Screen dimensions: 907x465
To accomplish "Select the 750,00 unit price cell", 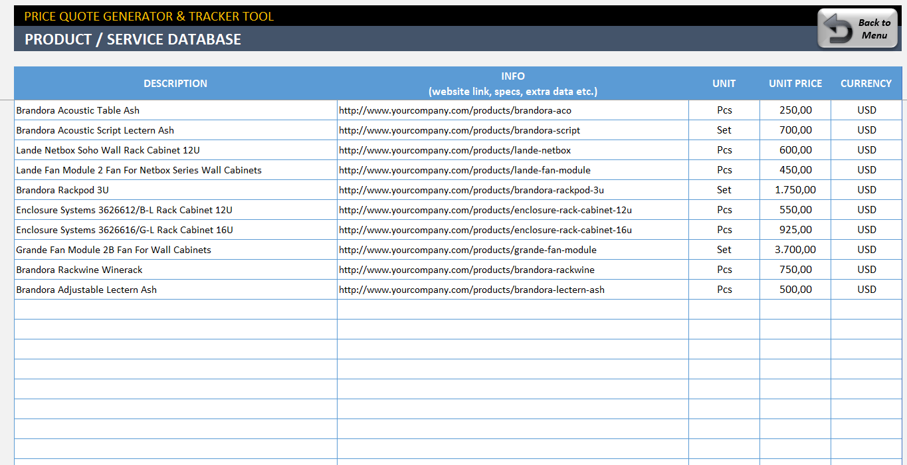I will pos(795,270).
